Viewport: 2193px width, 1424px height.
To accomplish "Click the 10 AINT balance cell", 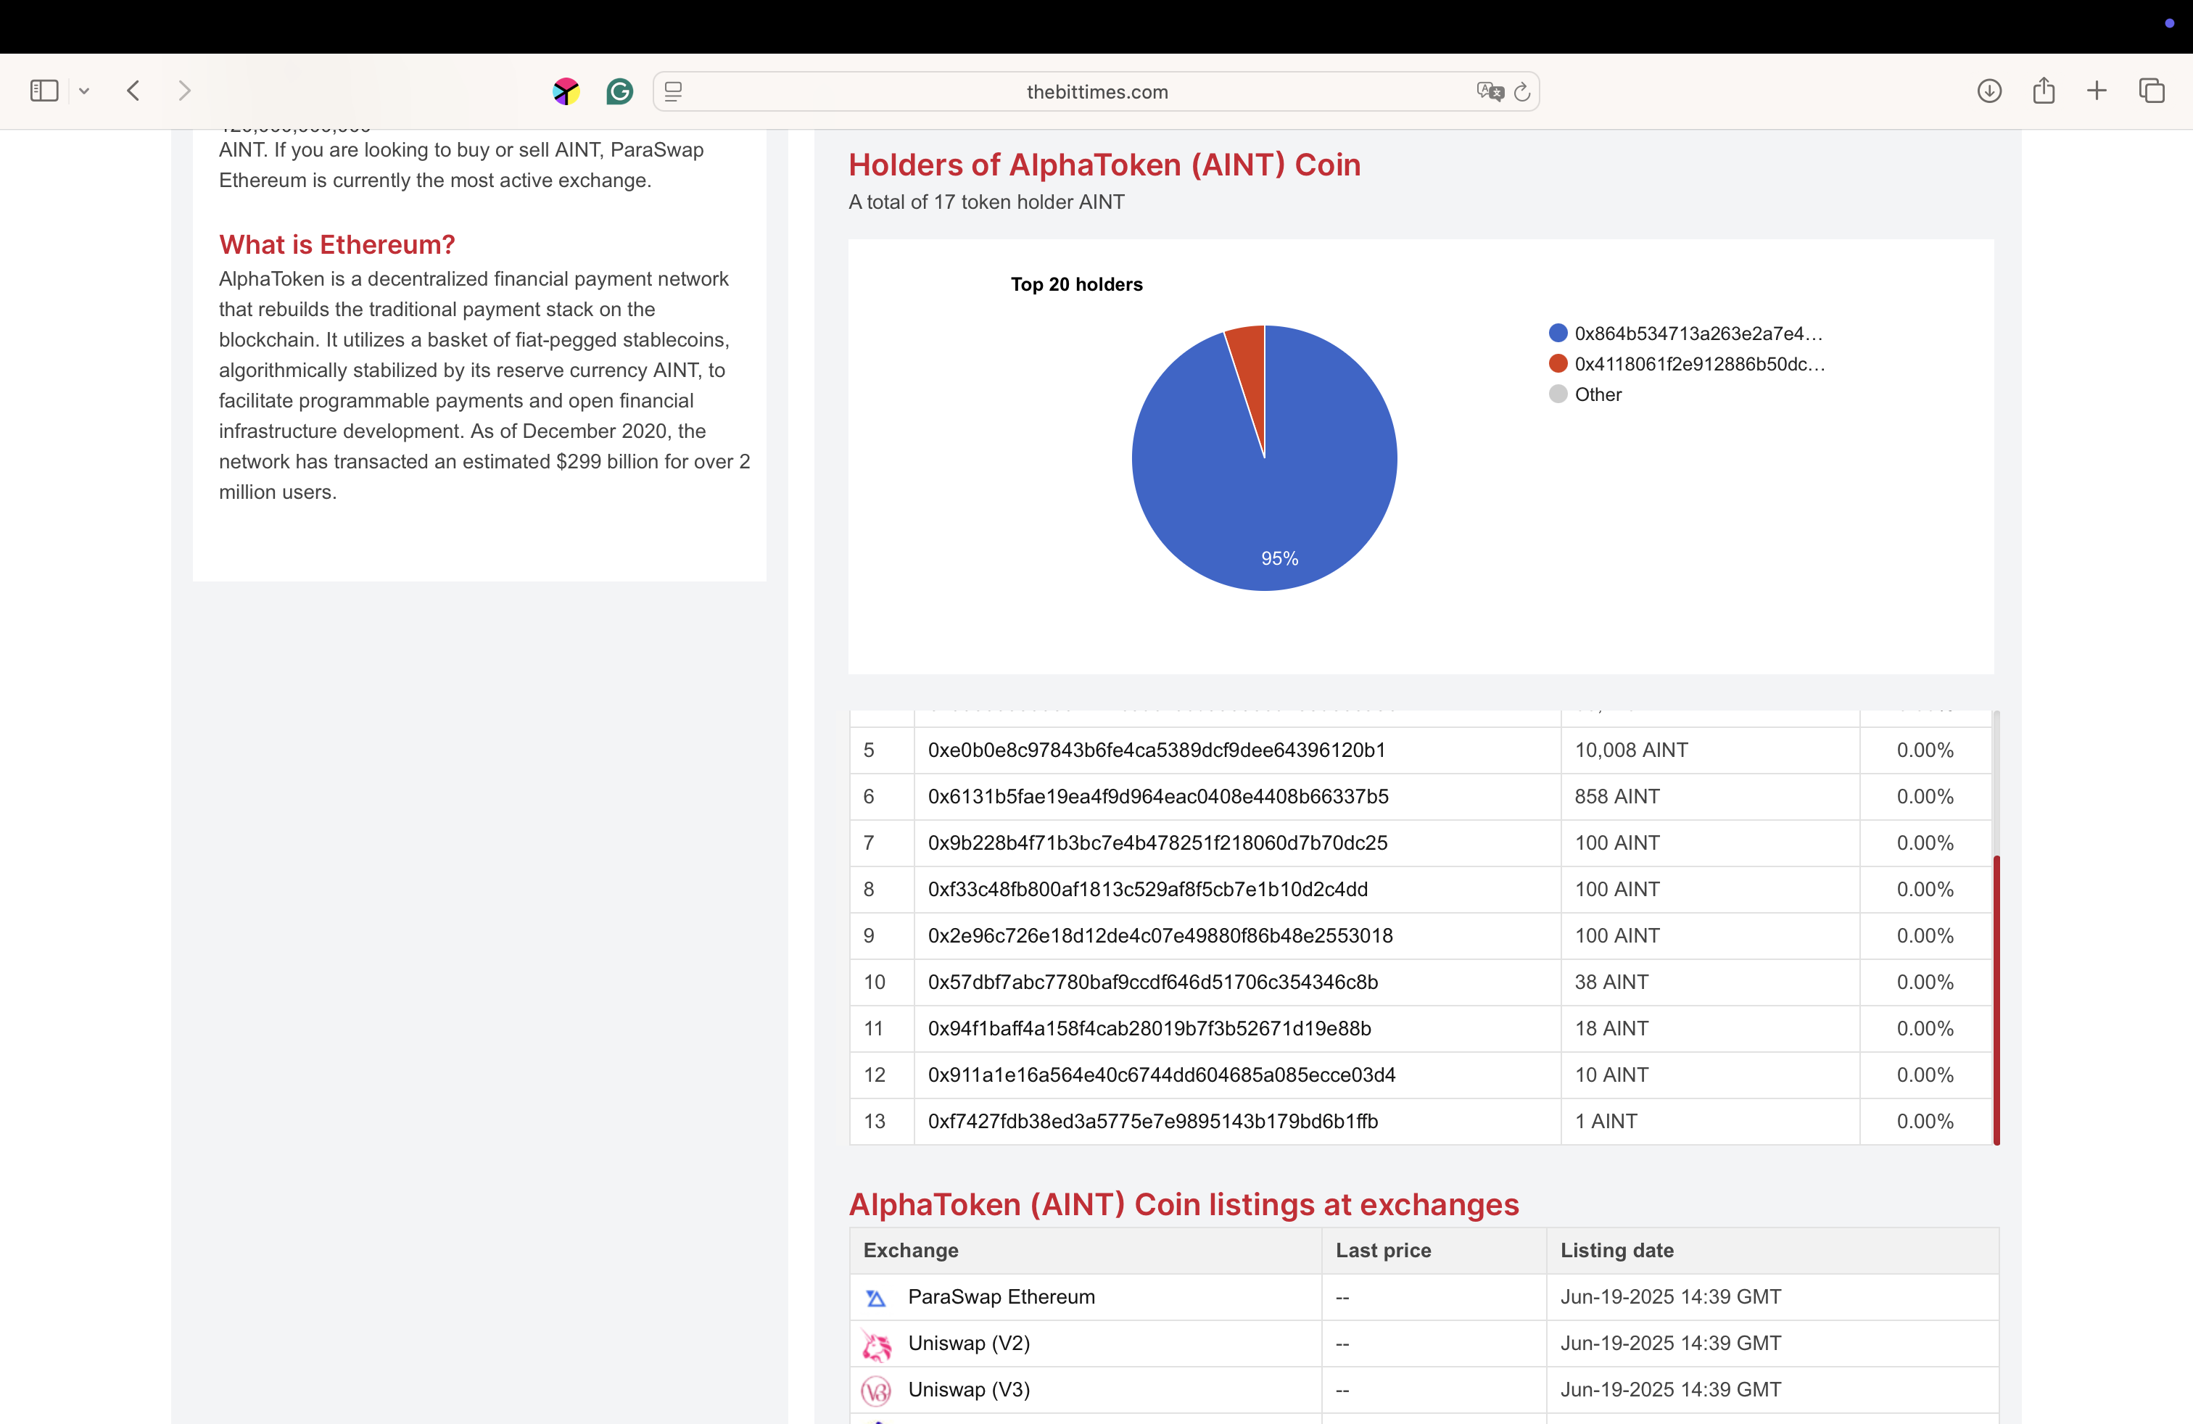I will [1710, 1075].
